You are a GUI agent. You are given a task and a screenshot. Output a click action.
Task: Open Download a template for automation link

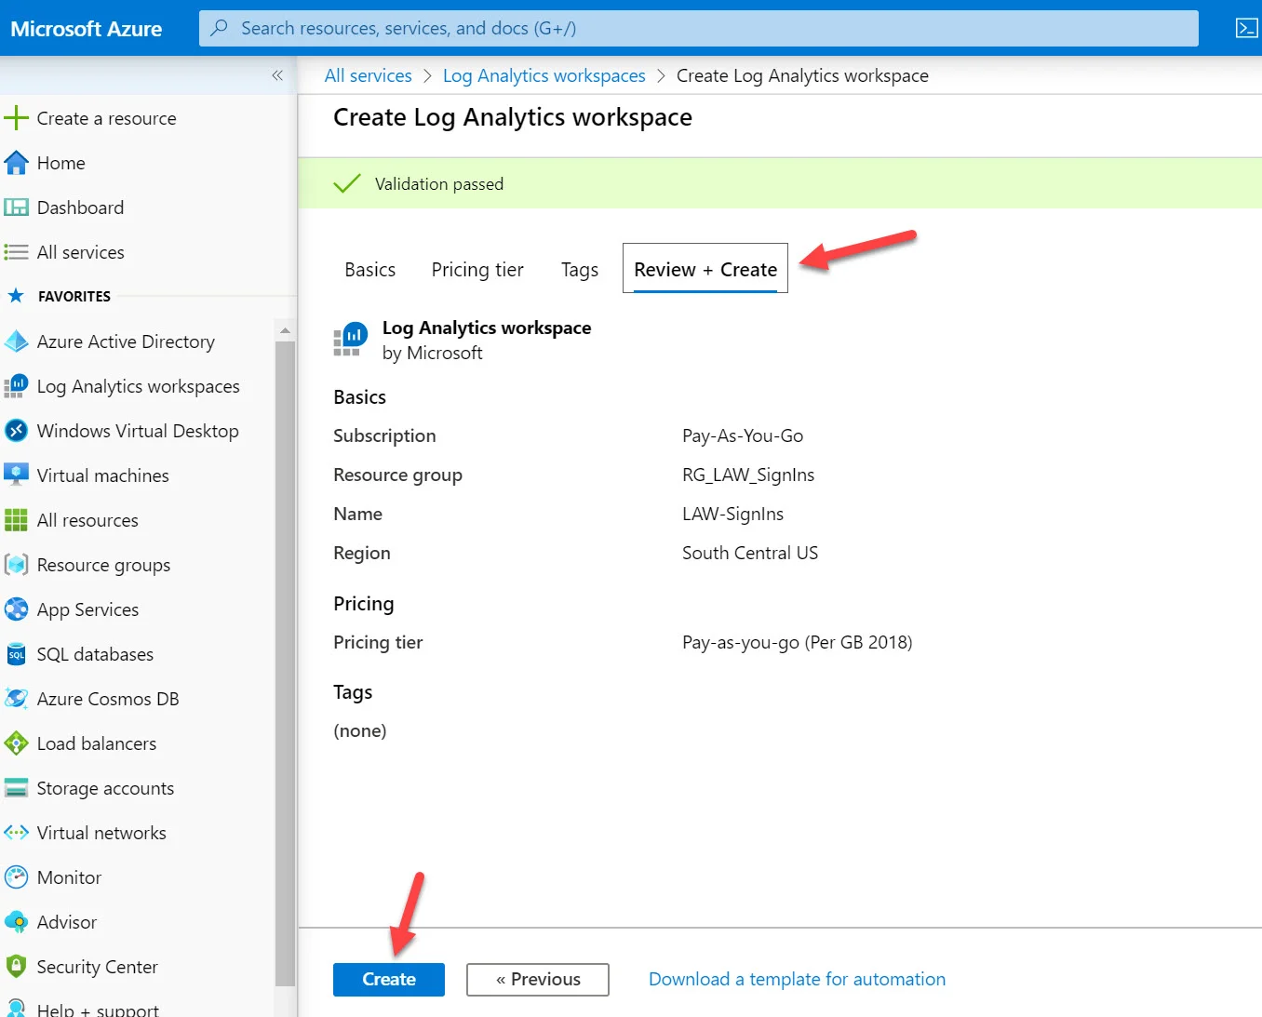[797, 979]
